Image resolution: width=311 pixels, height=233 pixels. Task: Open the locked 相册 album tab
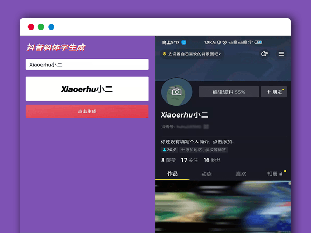(x=274, y=173)
